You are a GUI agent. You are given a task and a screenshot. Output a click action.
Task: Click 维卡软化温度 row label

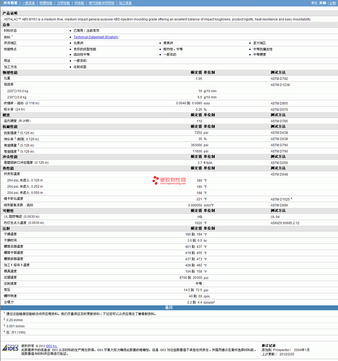tap(13, 199)
